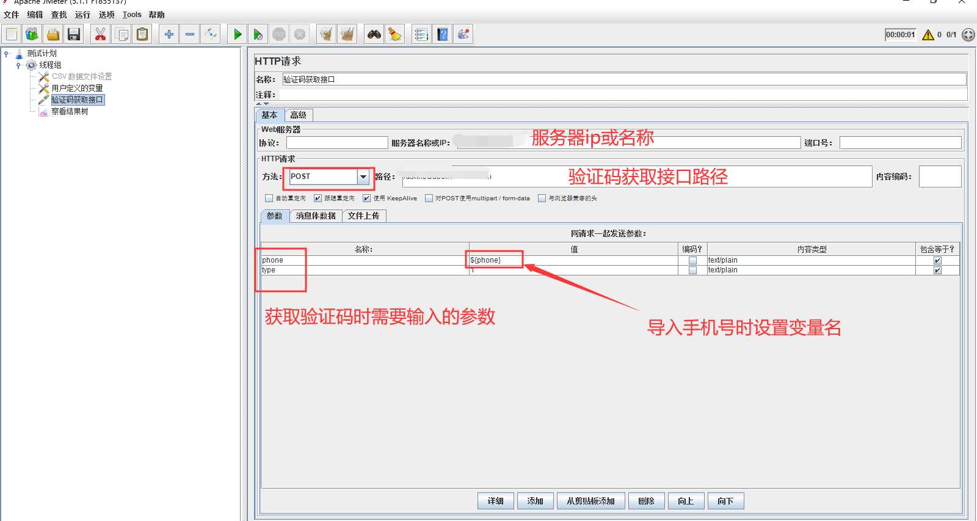Click the Clear All broom icon

point(347,34)
